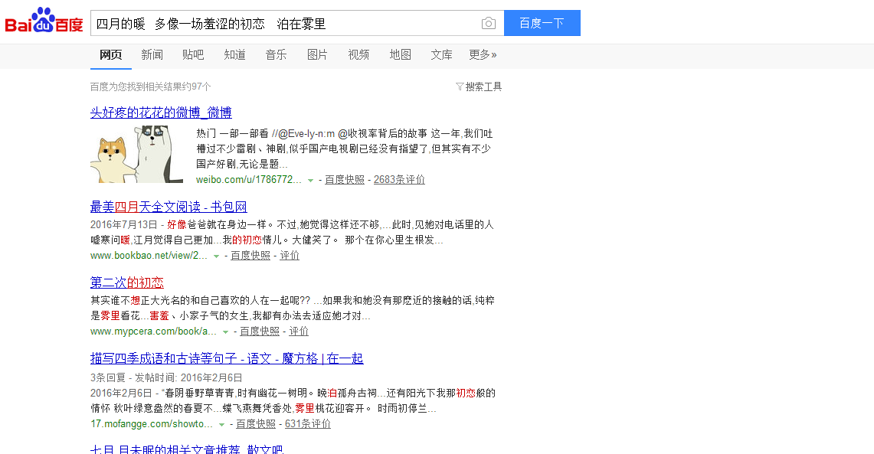874x454 pixels.
Task: Click the weibo result dog thumbnail
Action: point(136,155)
